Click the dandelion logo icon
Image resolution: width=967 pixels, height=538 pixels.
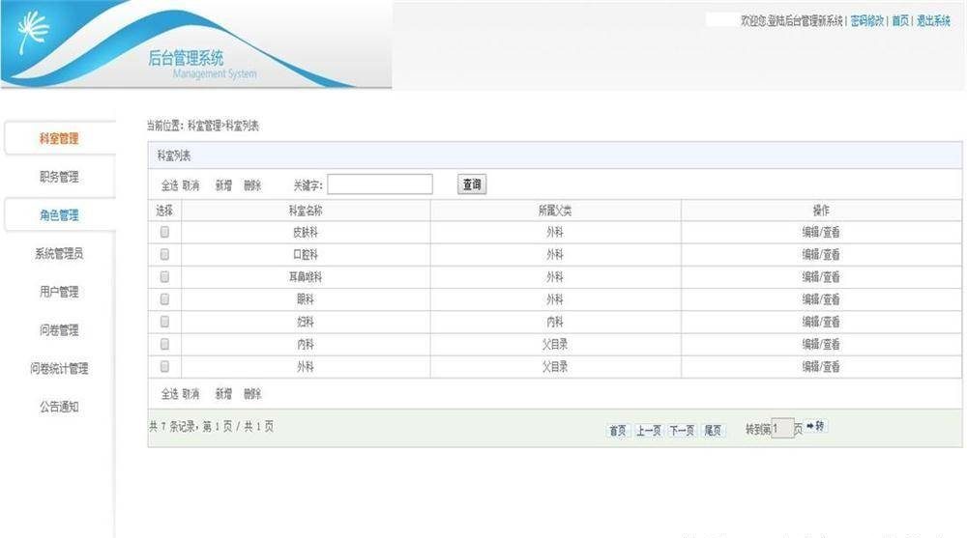click(x=33, y=31)
